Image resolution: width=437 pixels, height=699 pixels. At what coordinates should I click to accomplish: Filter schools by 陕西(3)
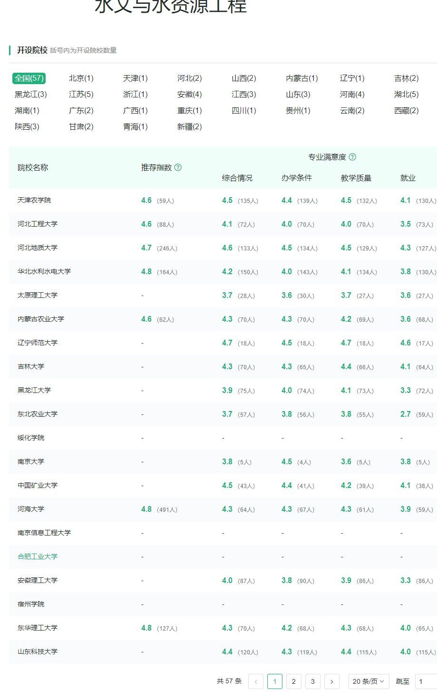(x=27, y=126)
